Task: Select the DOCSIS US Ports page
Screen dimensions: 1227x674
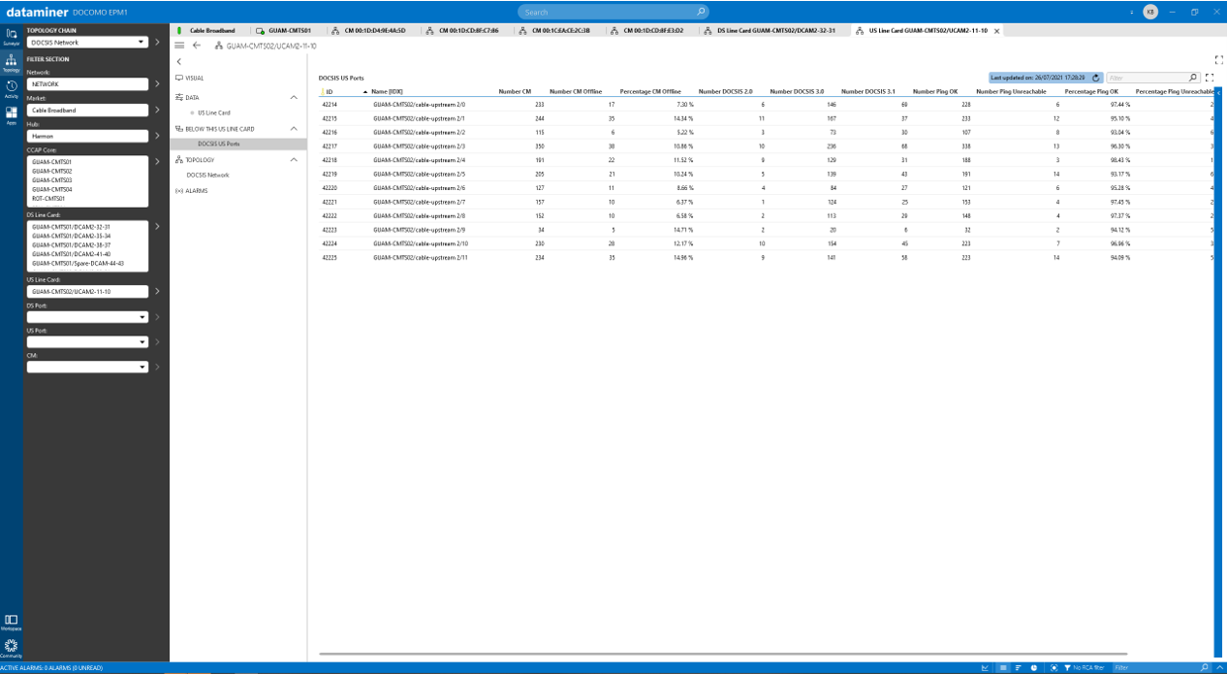Action: (x=219, y=144)
